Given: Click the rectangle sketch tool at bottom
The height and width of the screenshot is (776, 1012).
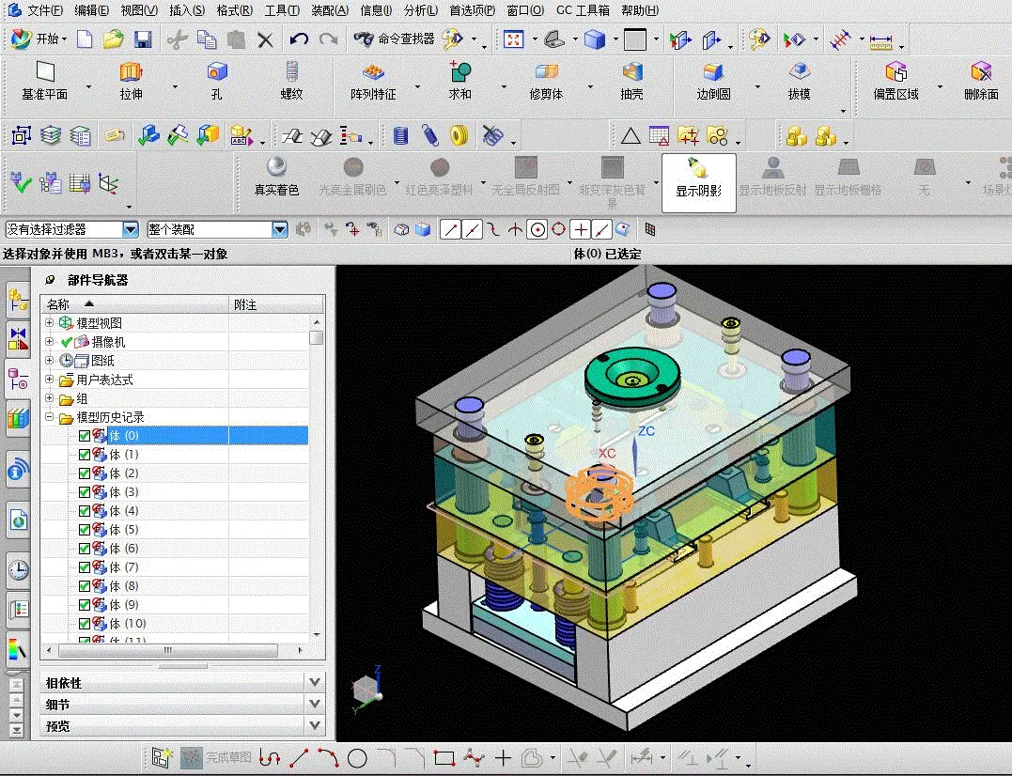Looking at the screenshot, I should (444, 758).
